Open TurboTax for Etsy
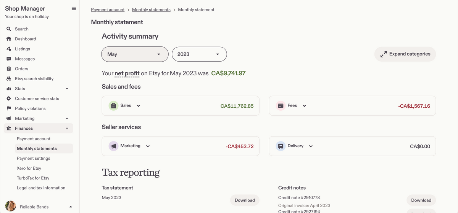458x213 pixels. coord(33,178)
